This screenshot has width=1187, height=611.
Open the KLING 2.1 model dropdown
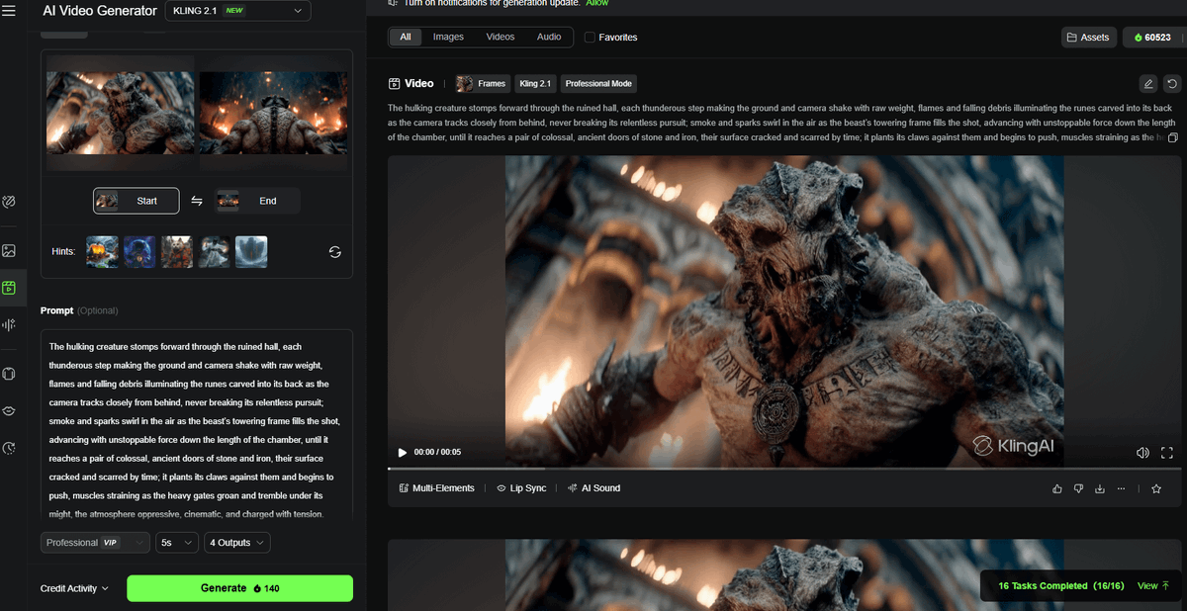[x=237, y=11]
